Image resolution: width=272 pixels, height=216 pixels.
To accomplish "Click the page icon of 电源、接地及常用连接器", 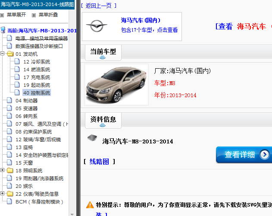I will coord(9,38).
